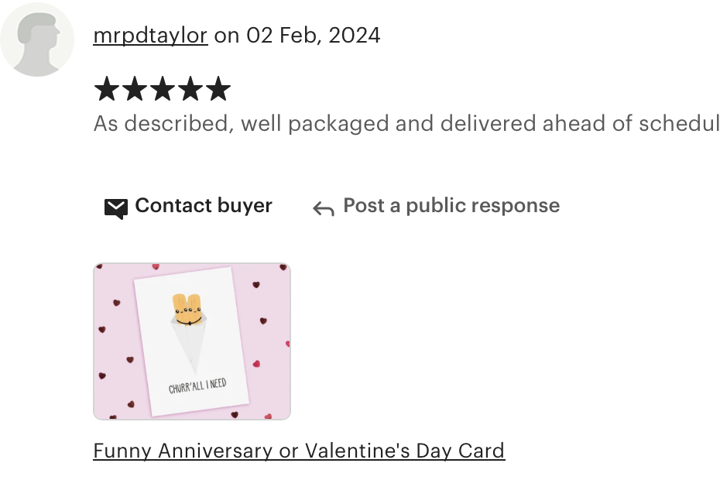This screenshot has width=720, height=494.
Task: Click the fifth star in the rating
Action: click(x=218, y=88)
